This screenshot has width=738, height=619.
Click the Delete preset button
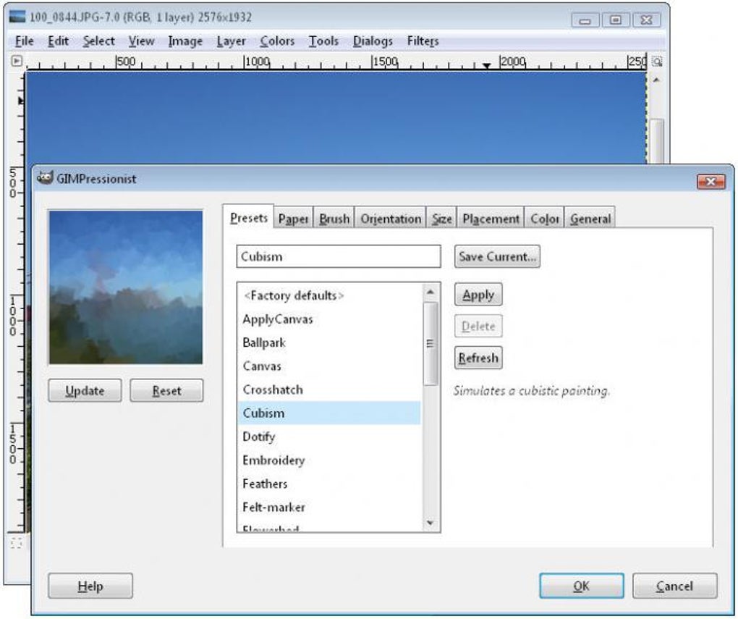pos(478,326)
